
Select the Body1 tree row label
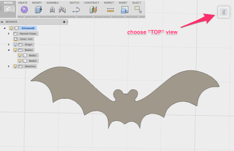click(33, 55)
